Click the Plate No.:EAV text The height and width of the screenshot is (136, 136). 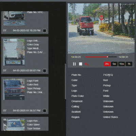click(36, 52)
